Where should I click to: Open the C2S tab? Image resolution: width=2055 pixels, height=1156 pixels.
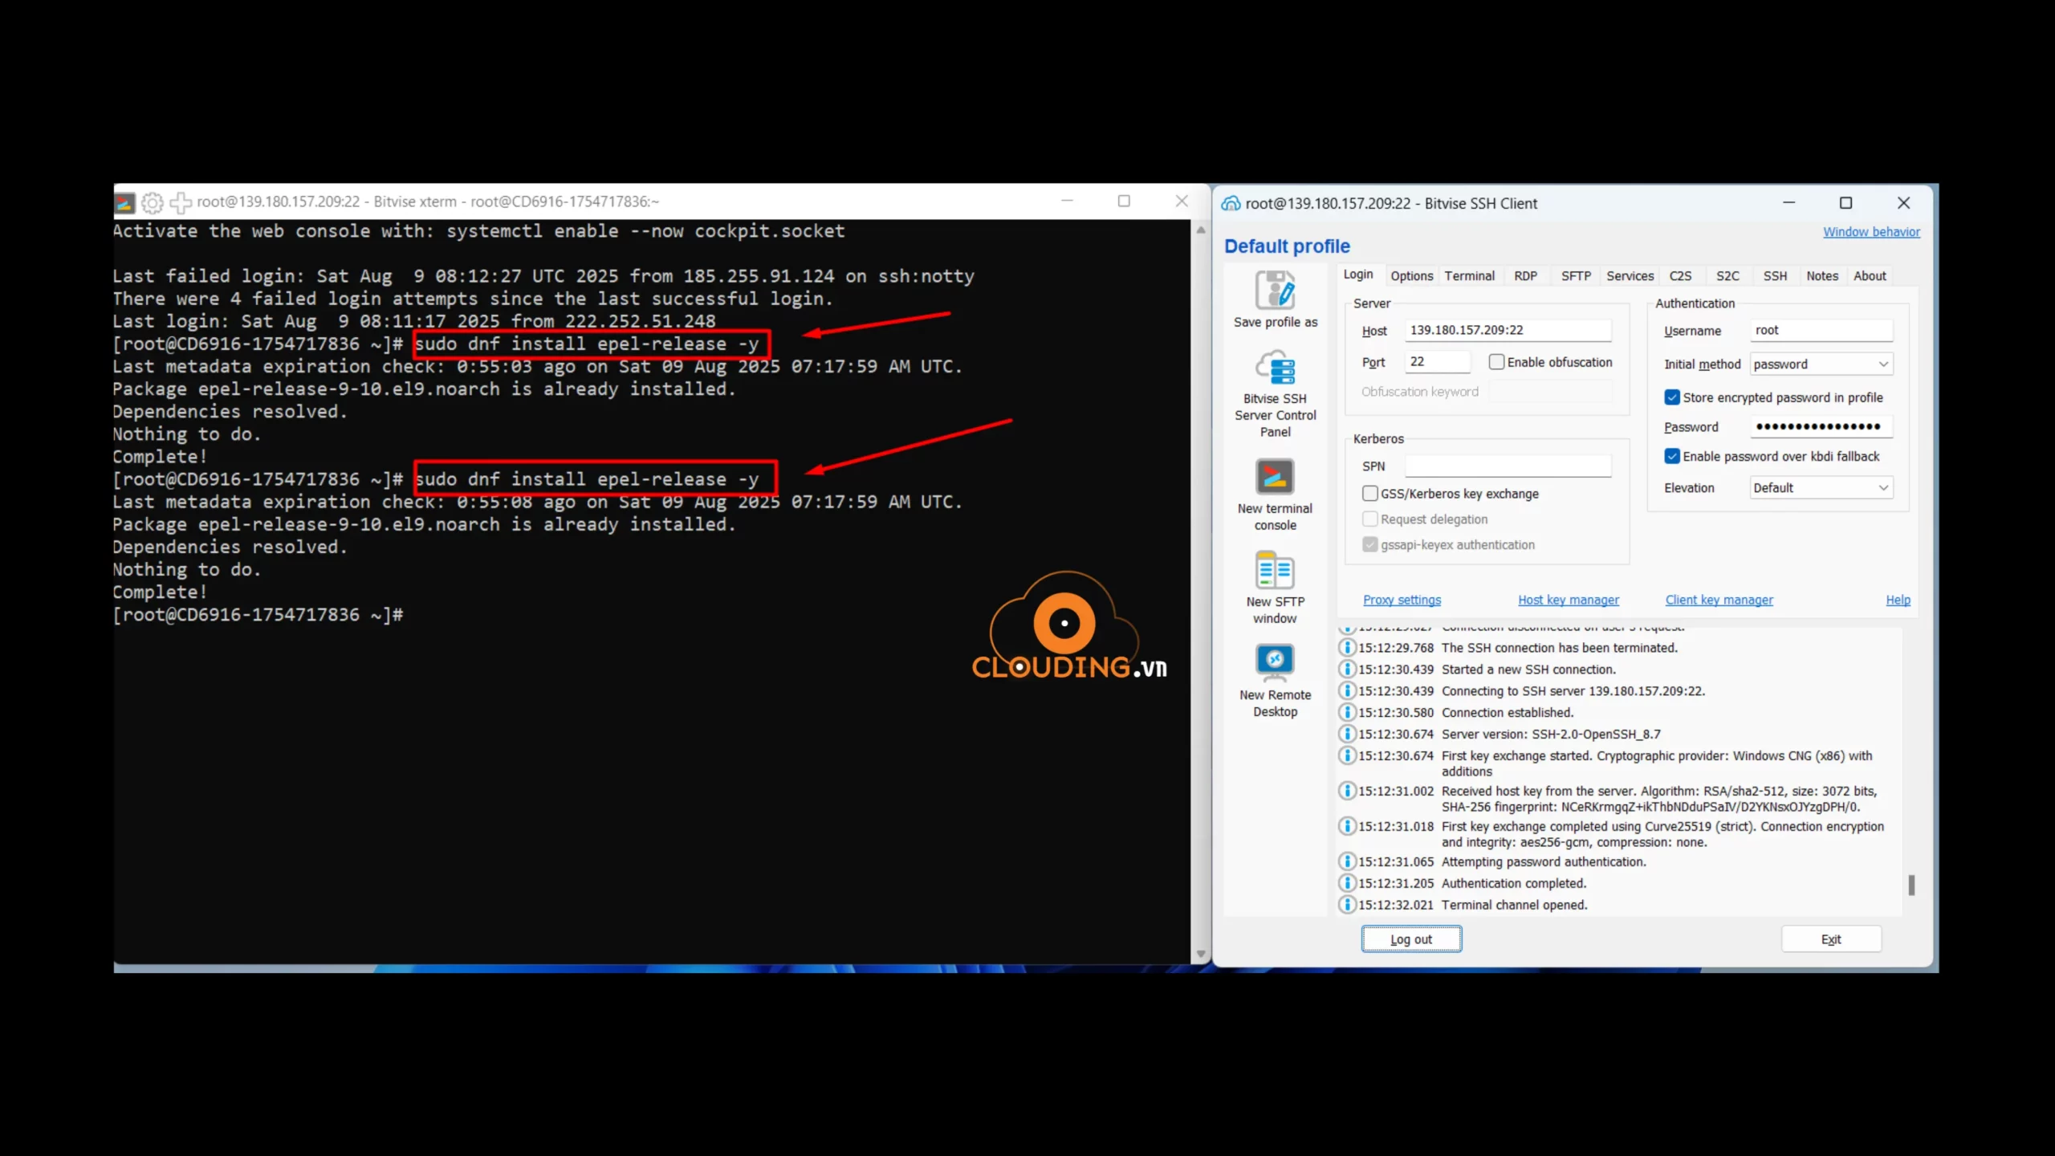(x=1680, y=276)
